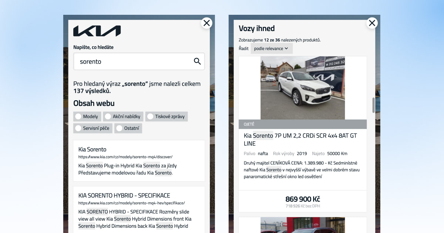The height and width of the screenshot is (233, 444).
Task: Click the '137 výsledků' result count text
Action: (92, 91)
